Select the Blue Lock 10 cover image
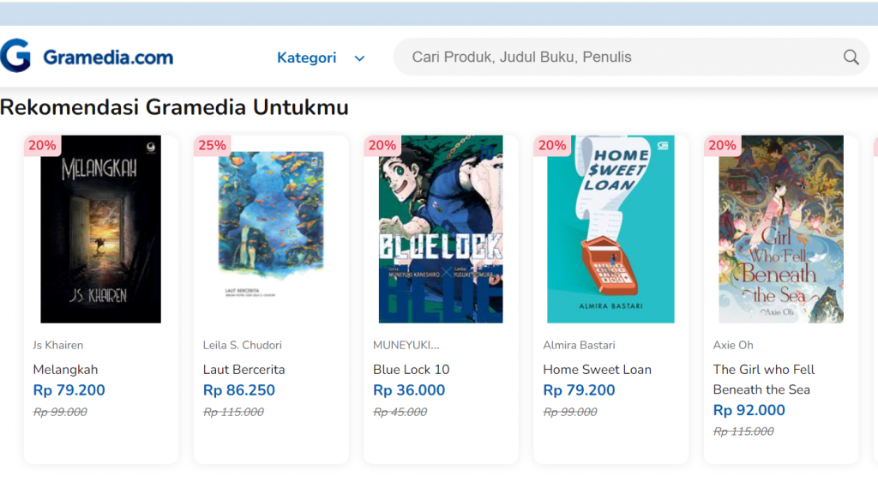878x501 pixels. (441, 229)
